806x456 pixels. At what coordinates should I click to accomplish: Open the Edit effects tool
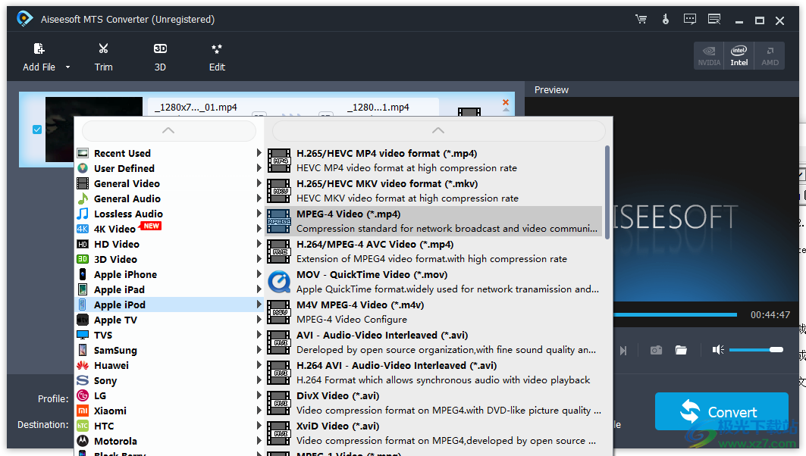217,57
